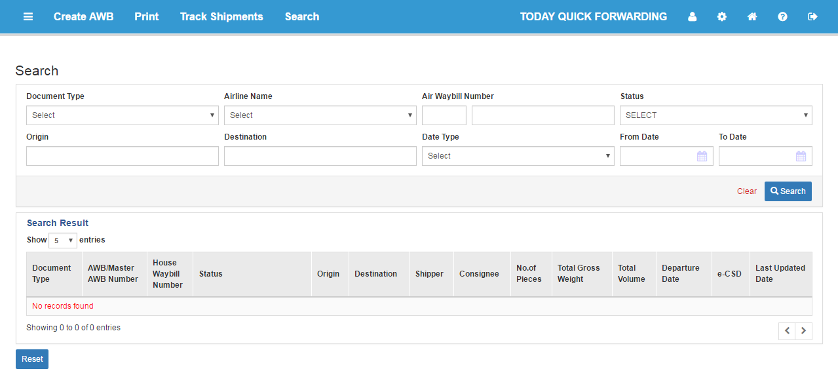Open the Status dropdown
The image size is (838, 388).
click(716, 115)
